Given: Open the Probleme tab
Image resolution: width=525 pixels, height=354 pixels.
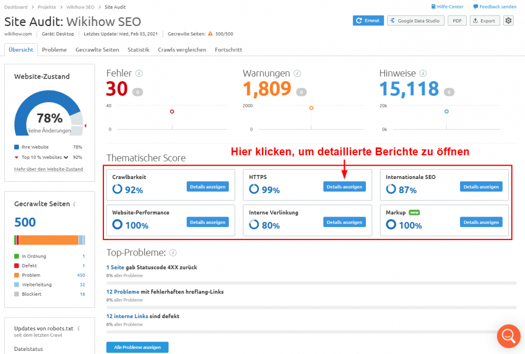Looking at the screenshot, I should (x=54, y=49).
